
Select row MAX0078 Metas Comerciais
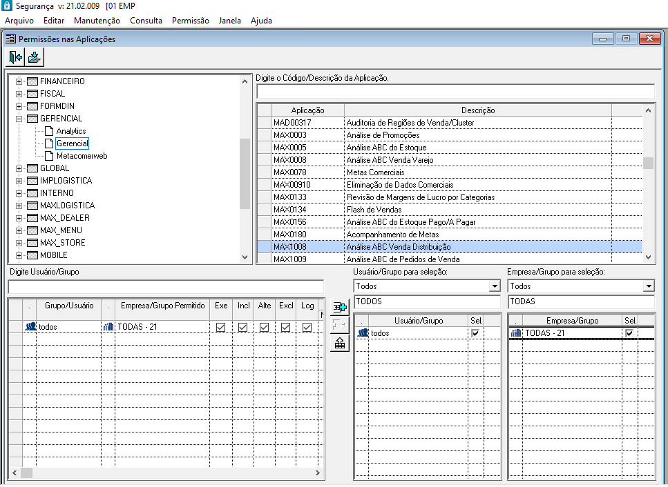pos(450,172)
